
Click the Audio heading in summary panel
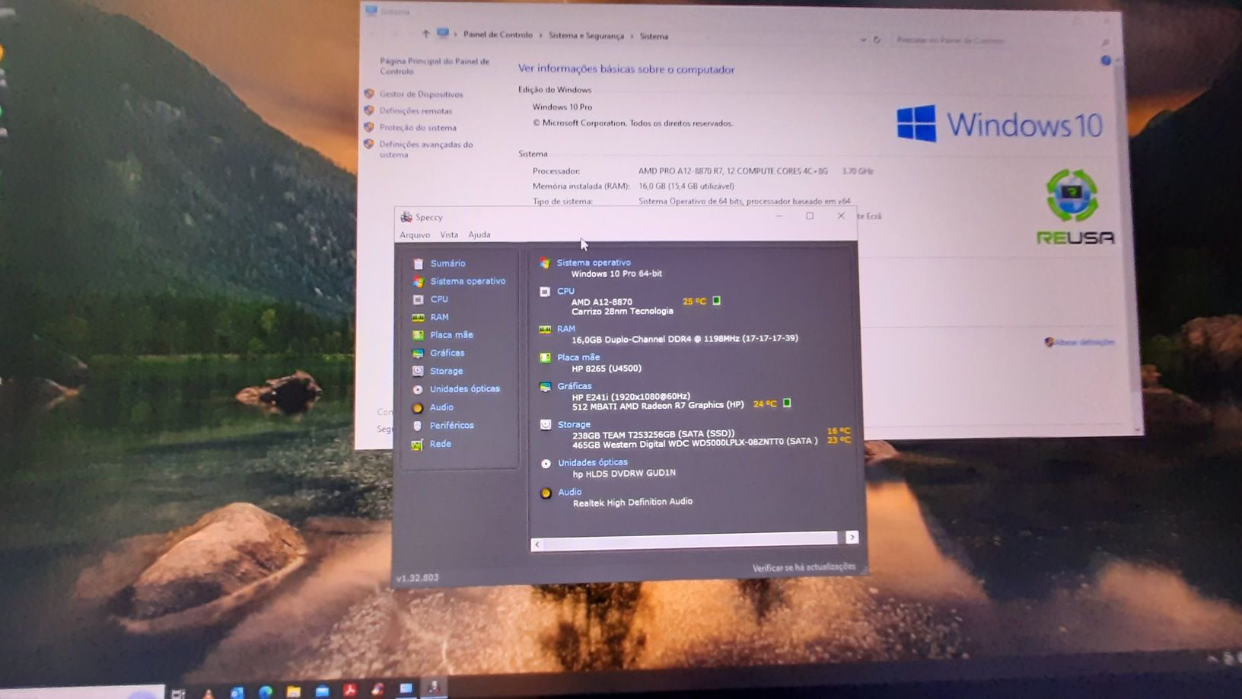click(569, 492)
